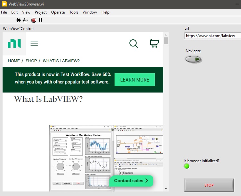This screenshot has width=241, height=196.
Task: Click the 'Is browser initialized?' green LED
Action: pos(187,166)
